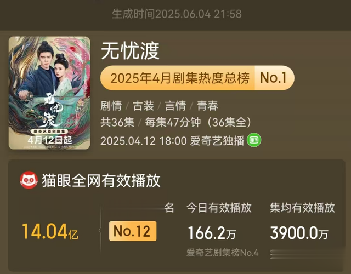Click the No.12 rank badge
351x274 pixels.
(133, 231)
